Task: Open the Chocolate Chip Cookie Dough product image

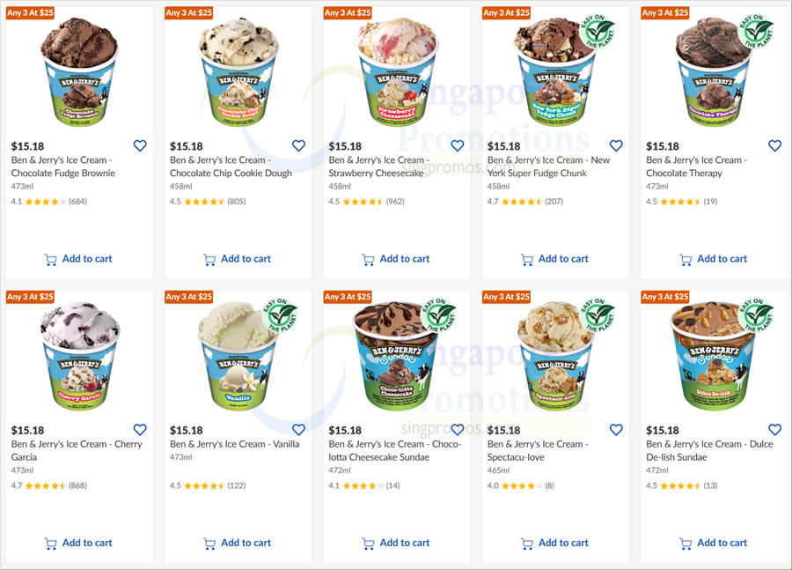Action: click(x=238, y=72)
